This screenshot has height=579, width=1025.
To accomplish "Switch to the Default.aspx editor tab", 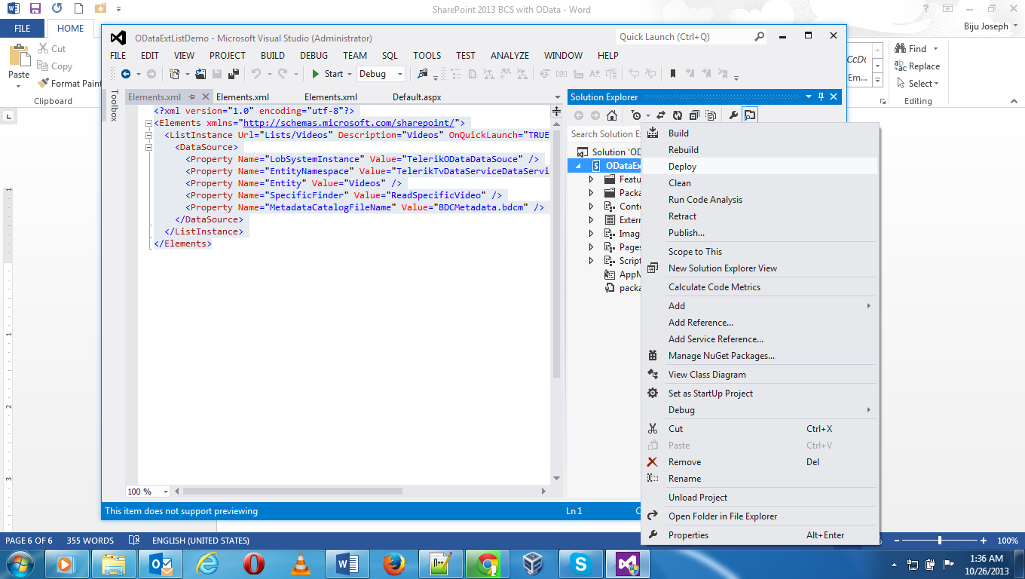I will coord(417,97).
